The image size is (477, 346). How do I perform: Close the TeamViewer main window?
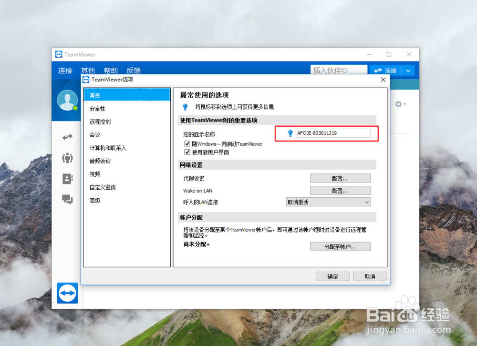[409, 54]
